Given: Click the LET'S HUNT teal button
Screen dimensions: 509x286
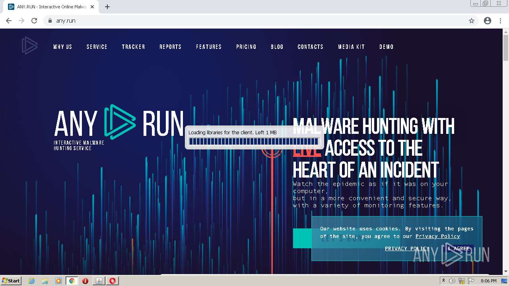Looking at the screenshot, I should click(x=346, y=238).
